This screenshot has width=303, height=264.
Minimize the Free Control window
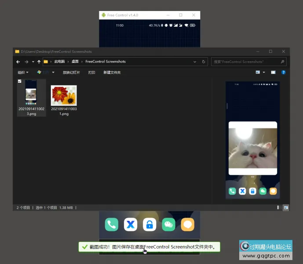[168, 15]
